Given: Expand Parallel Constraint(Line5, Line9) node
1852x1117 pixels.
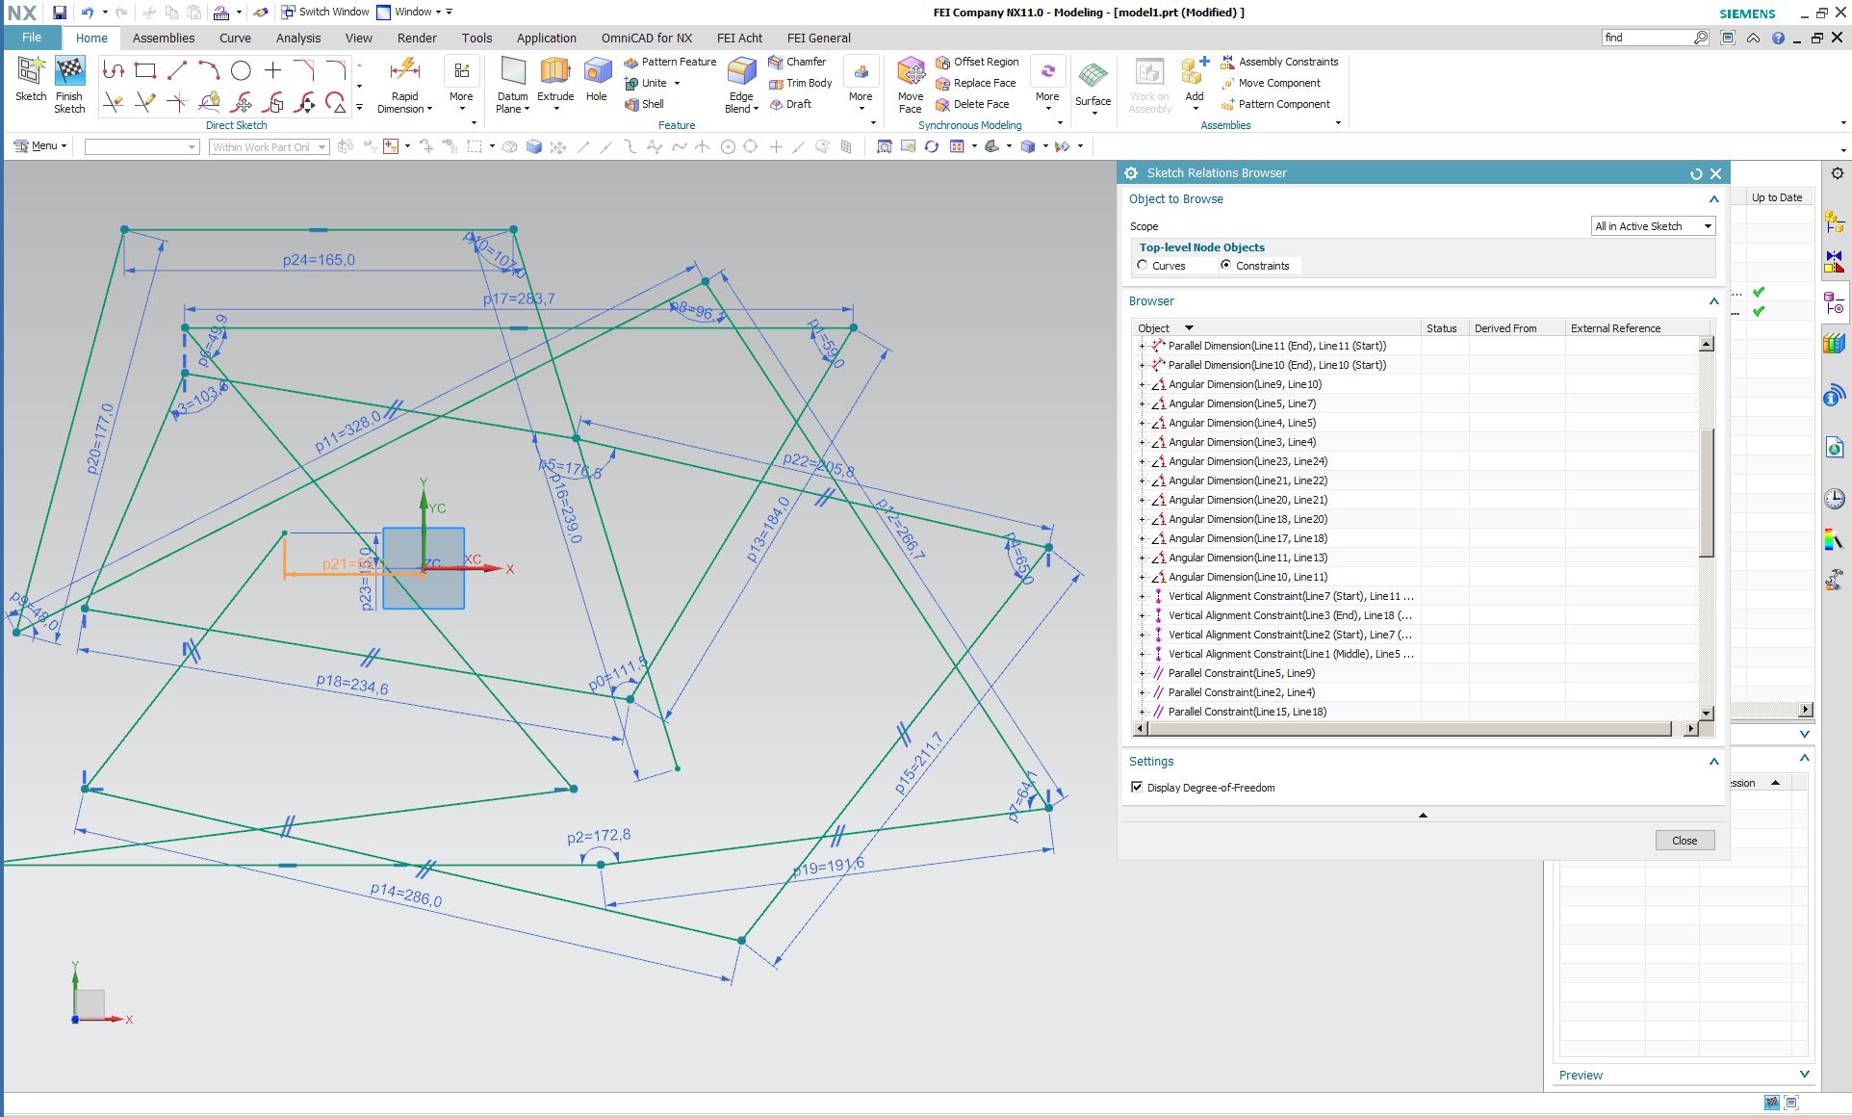Looking at the screenshot, I should (1143, 673).
